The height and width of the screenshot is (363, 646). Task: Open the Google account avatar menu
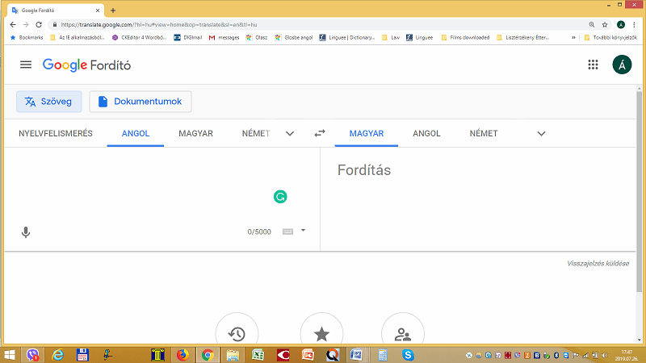pyautogui.click(x=622, y=65)
